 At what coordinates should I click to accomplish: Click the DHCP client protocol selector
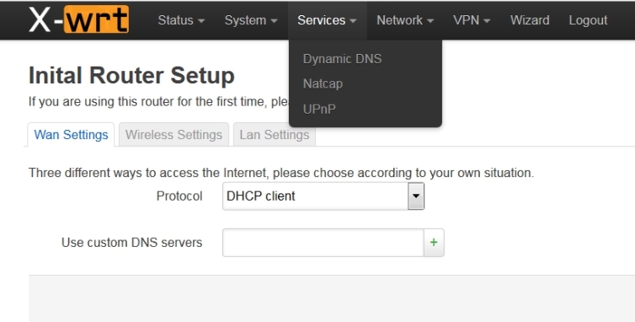coord(323,196)
